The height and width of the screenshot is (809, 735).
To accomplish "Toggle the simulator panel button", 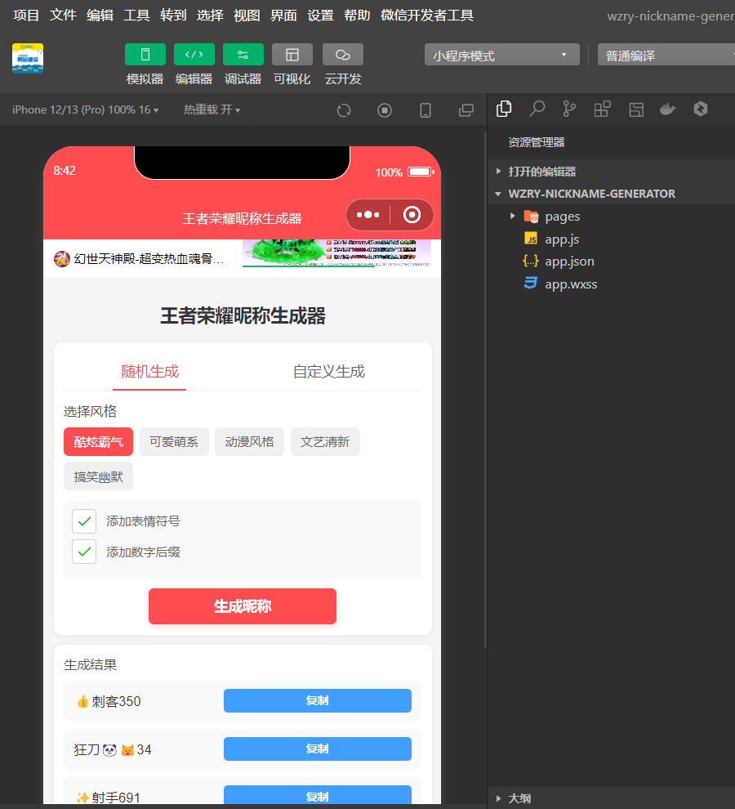I will coord(145,55).
